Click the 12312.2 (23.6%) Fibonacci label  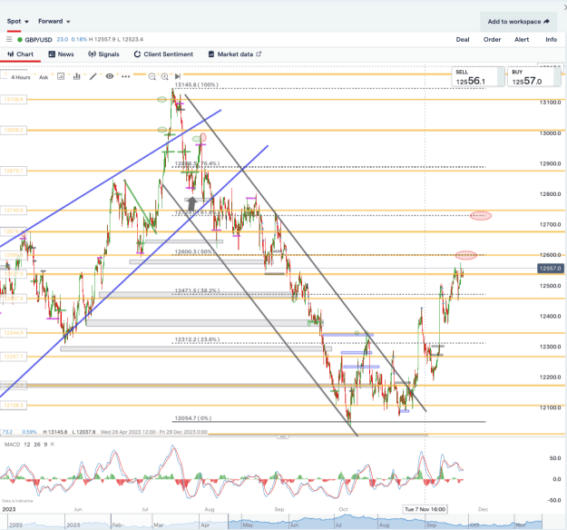click(198, 339)
